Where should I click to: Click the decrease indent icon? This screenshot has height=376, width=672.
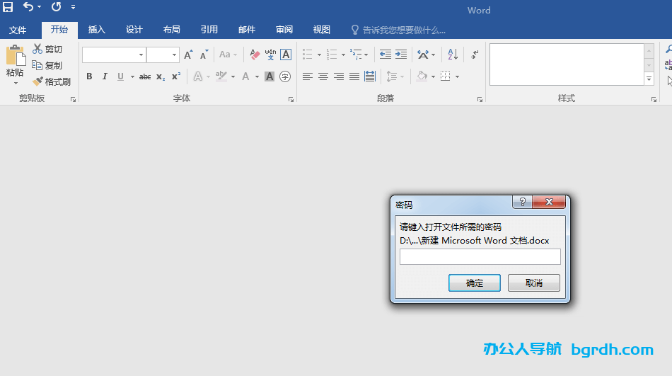pos(386,55)
